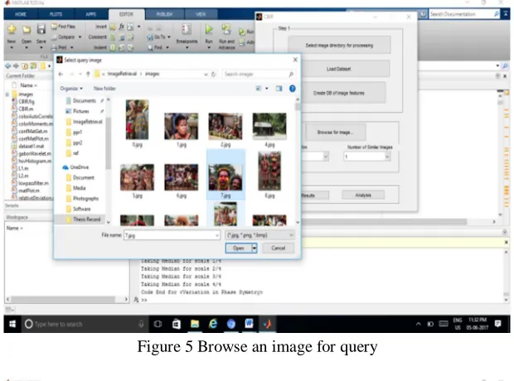This screenshot has width=514, height=381.
Task: Click the taskbar search box
Action: coord(85,324)
